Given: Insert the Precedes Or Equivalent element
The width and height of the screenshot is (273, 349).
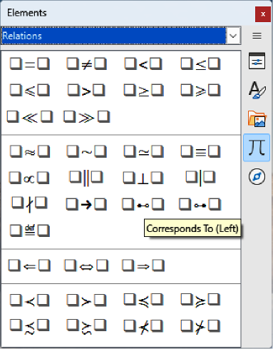Looking at the screenshot, I should (30, 326).
